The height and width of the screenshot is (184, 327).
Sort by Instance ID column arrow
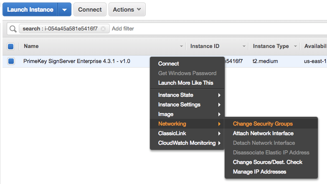tap(244, 46)
